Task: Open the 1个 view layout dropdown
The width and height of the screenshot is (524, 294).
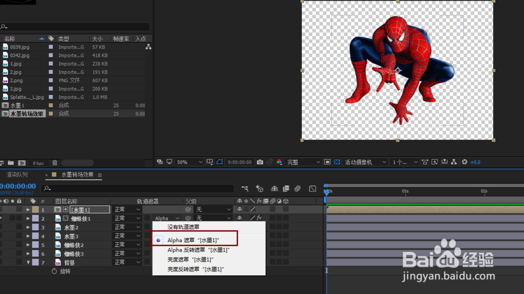Action: [405, 162]
